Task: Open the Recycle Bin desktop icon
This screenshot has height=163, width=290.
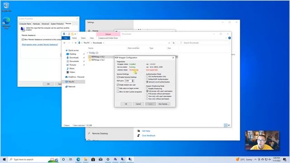Action: (x=6, y=7)
